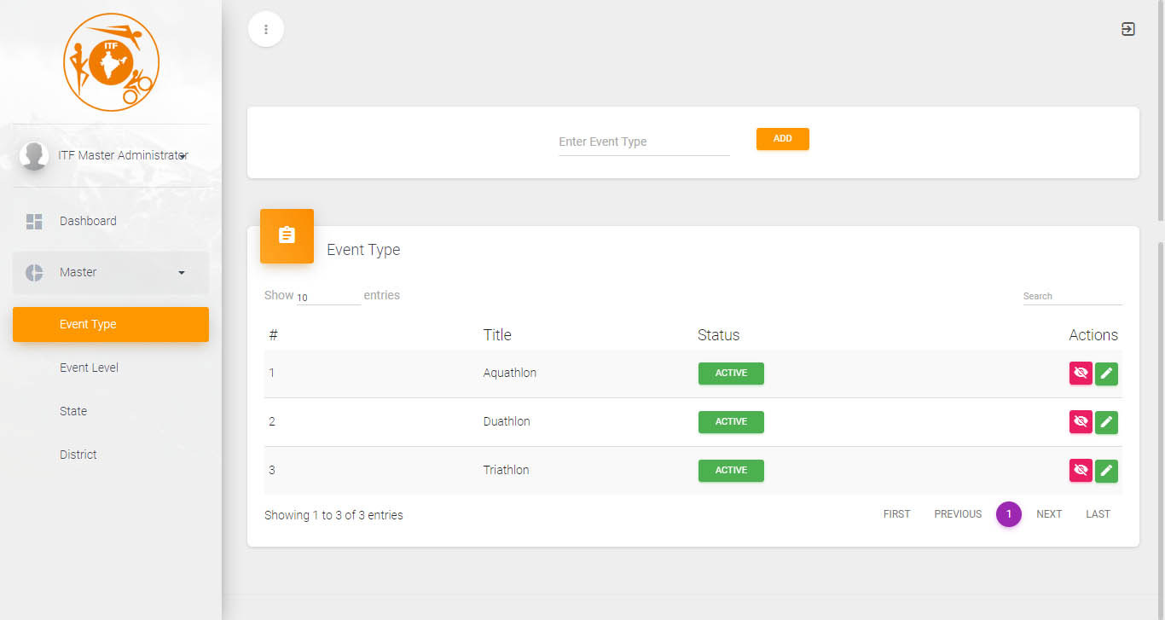Click the Event Type card heading

[363, 250]
